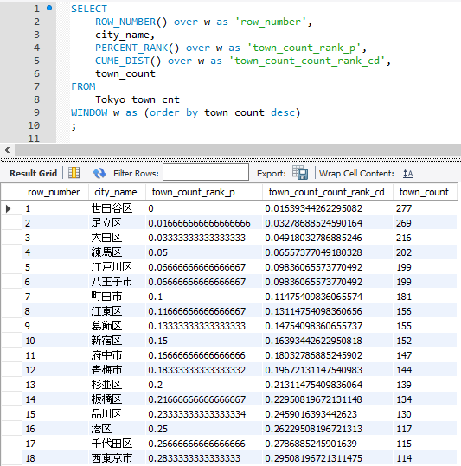Refresh the query results
This screenshot has height=466, width=461.
[99, 173]
